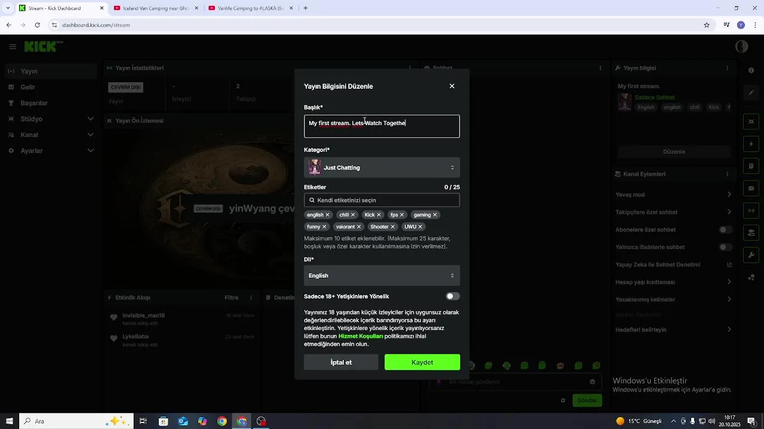Open Takipçilere özel sohbet chevron

[x=729, y=212]
